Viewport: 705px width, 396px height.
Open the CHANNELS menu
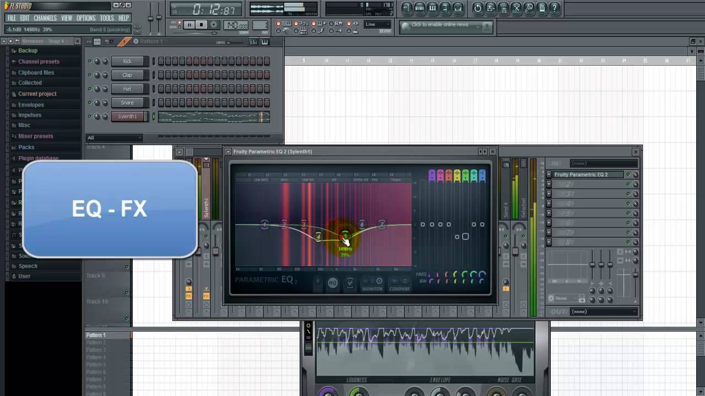pyautogui.click(x=45, y=18)
